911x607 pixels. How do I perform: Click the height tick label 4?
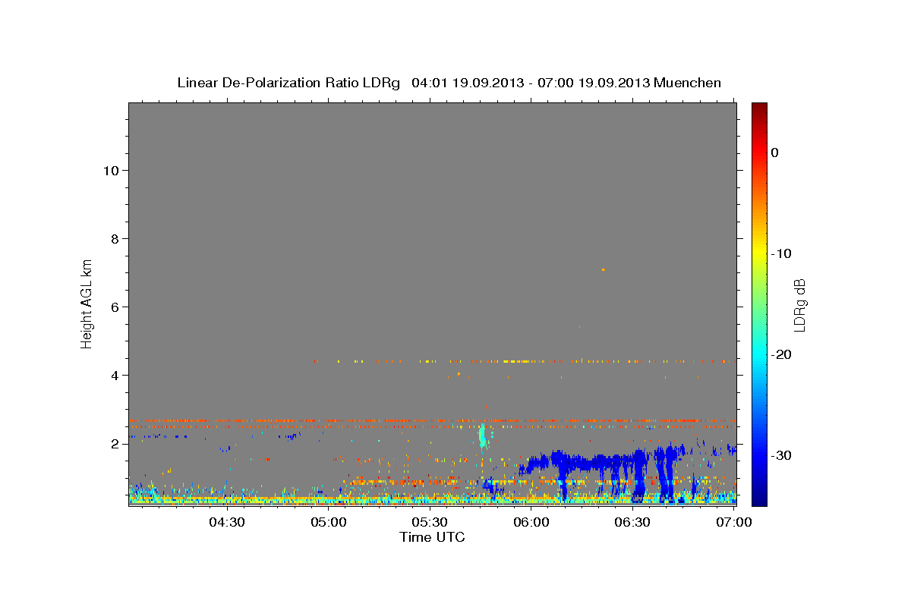click(x=115, y=376)
